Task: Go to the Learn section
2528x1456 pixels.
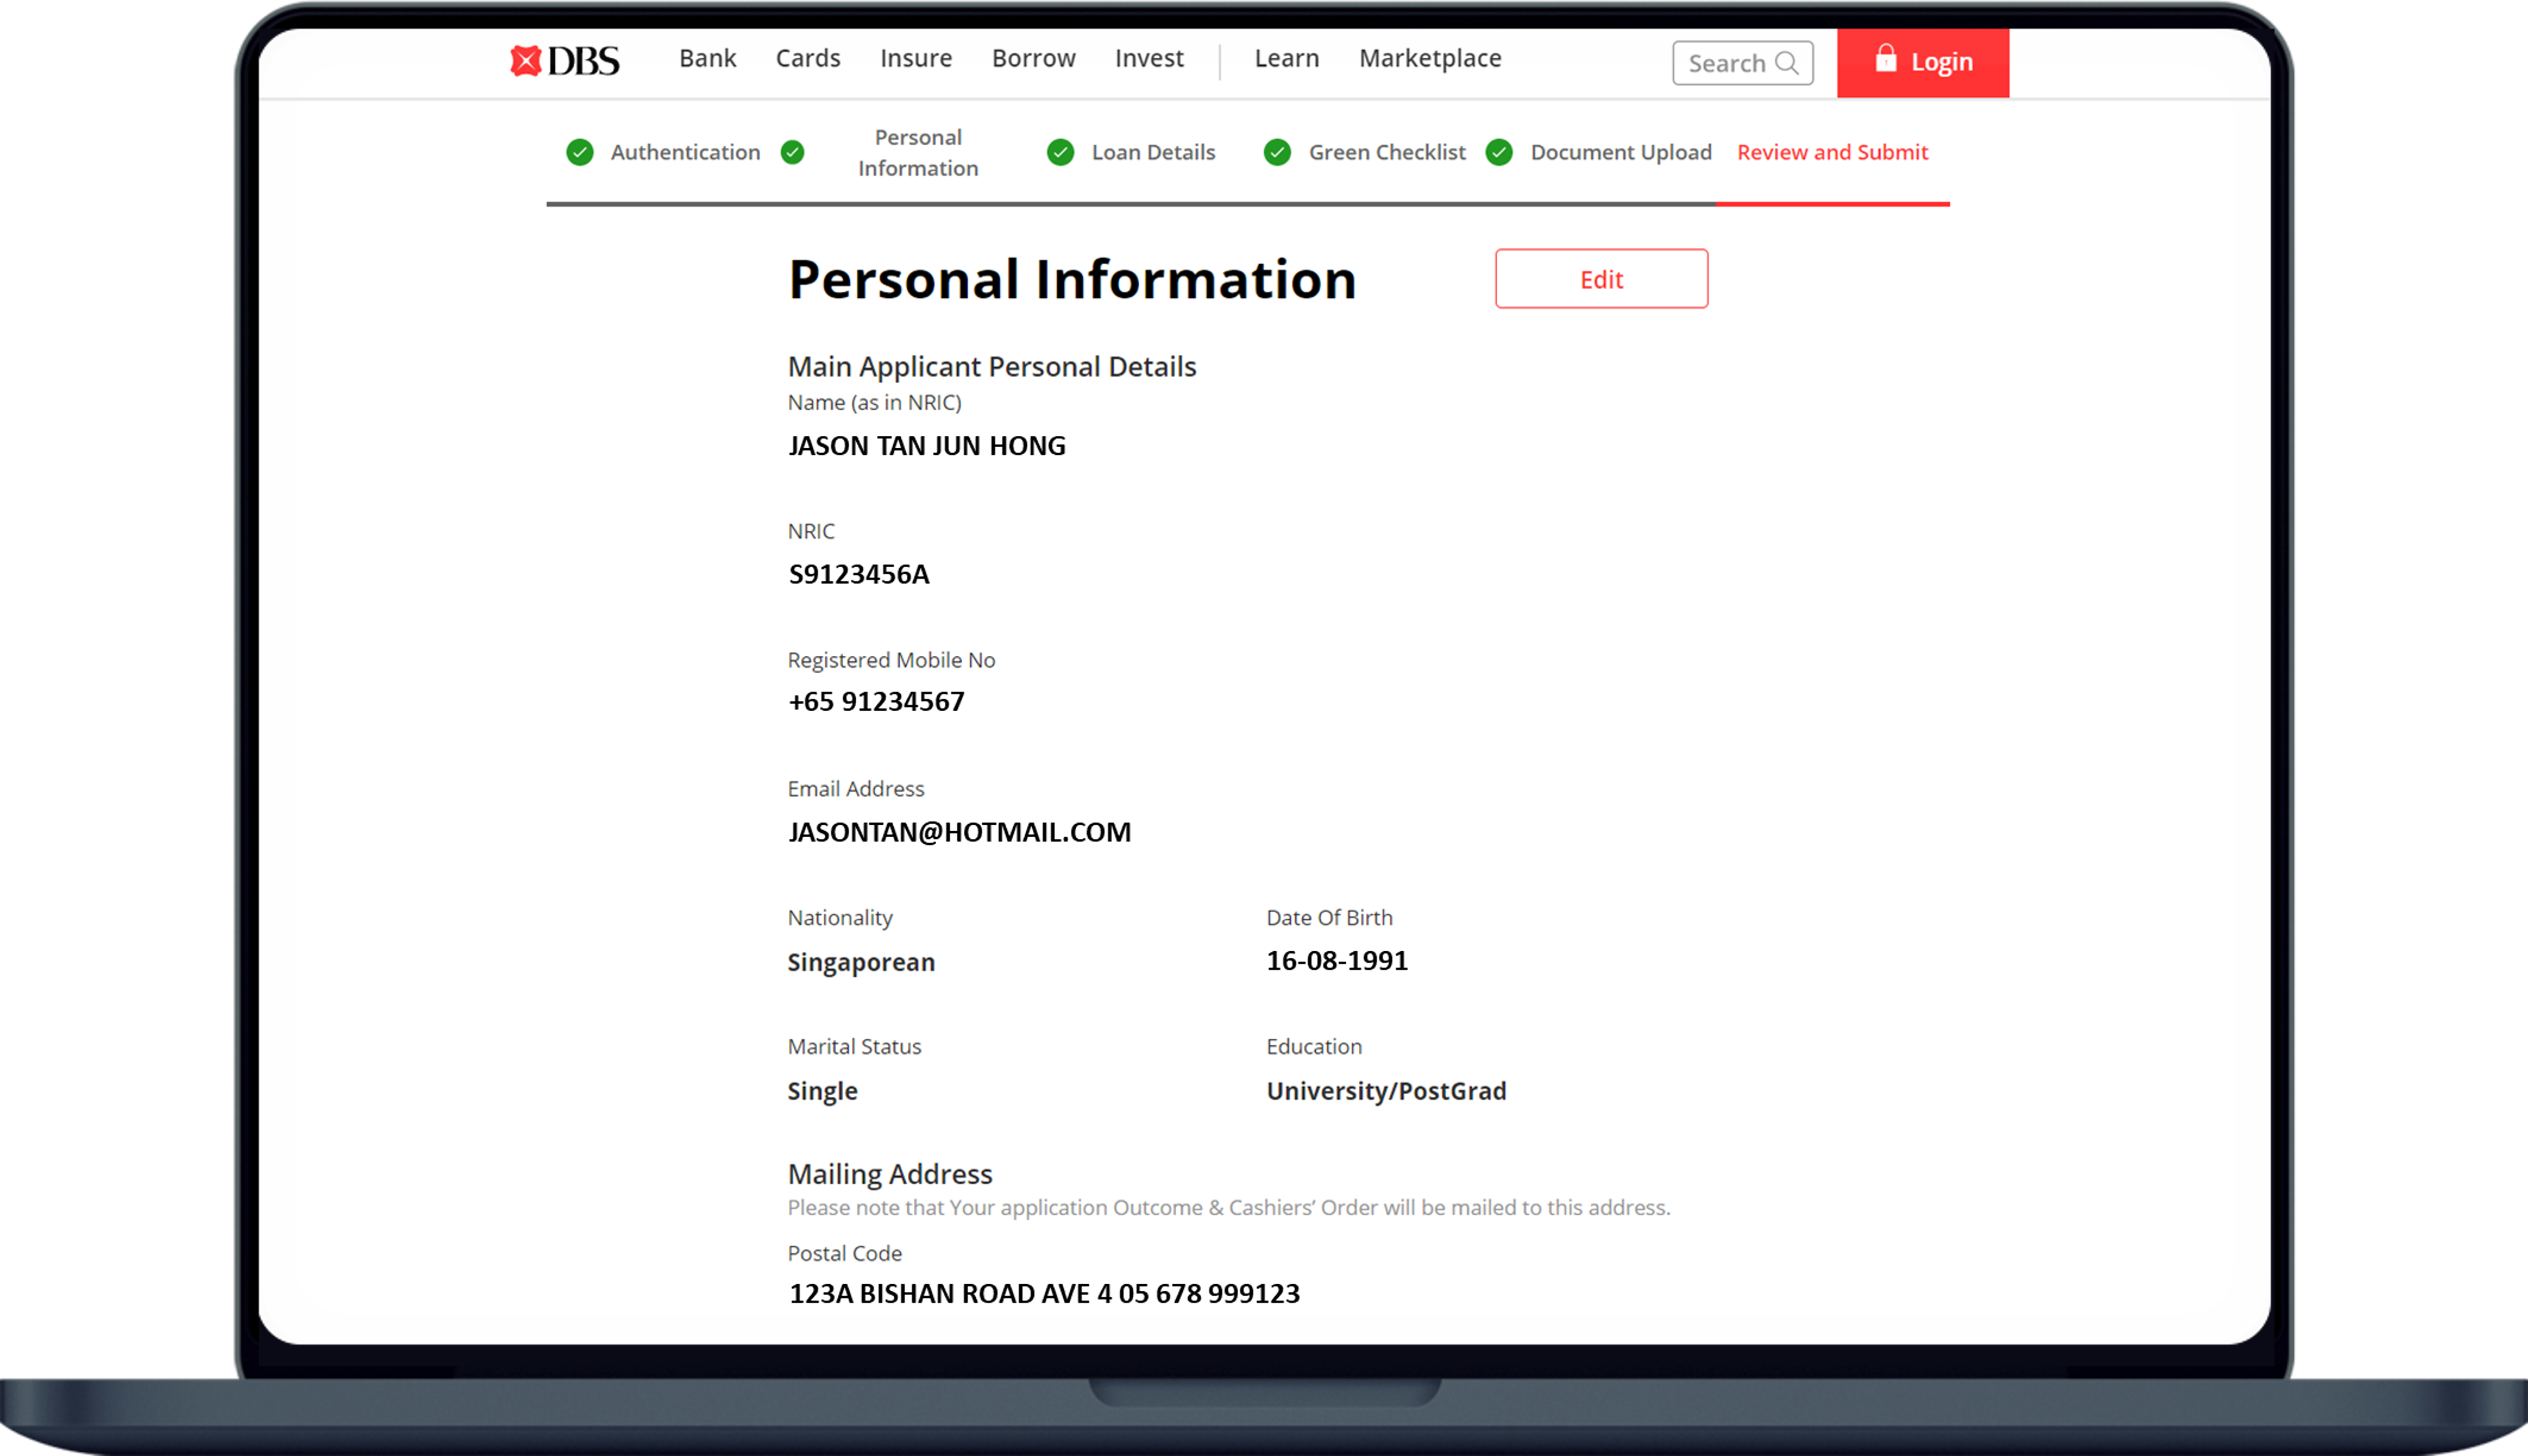Action: click(x=1286, y=59)
